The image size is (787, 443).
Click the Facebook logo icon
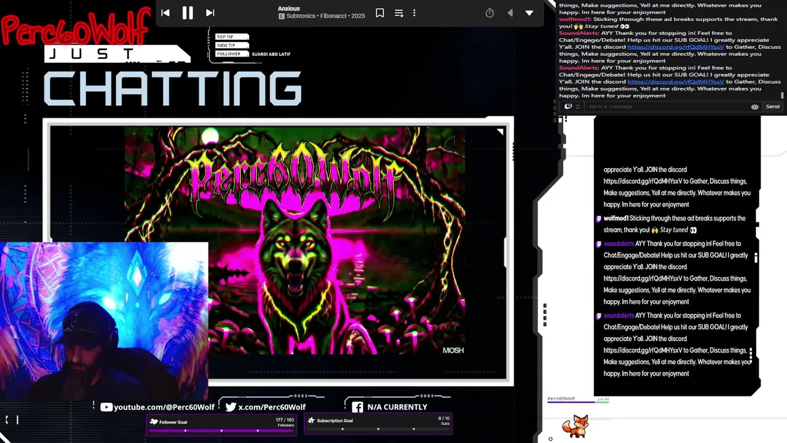357,407
